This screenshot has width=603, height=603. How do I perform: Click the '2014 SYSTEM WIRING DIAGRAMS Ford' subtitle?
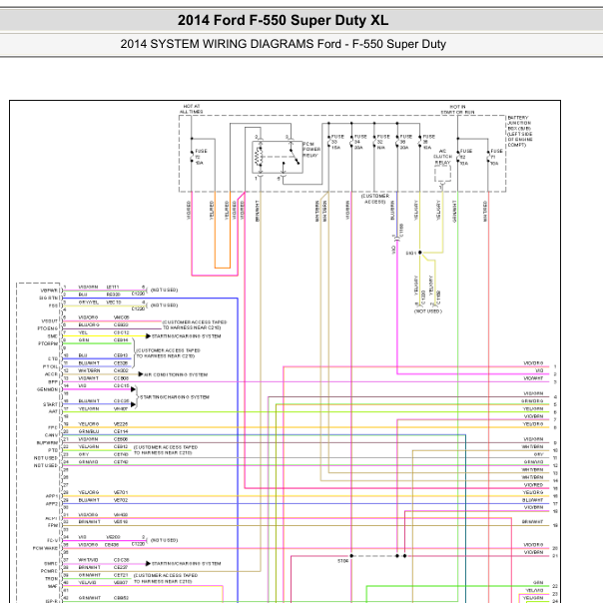(x=231, y=44)
